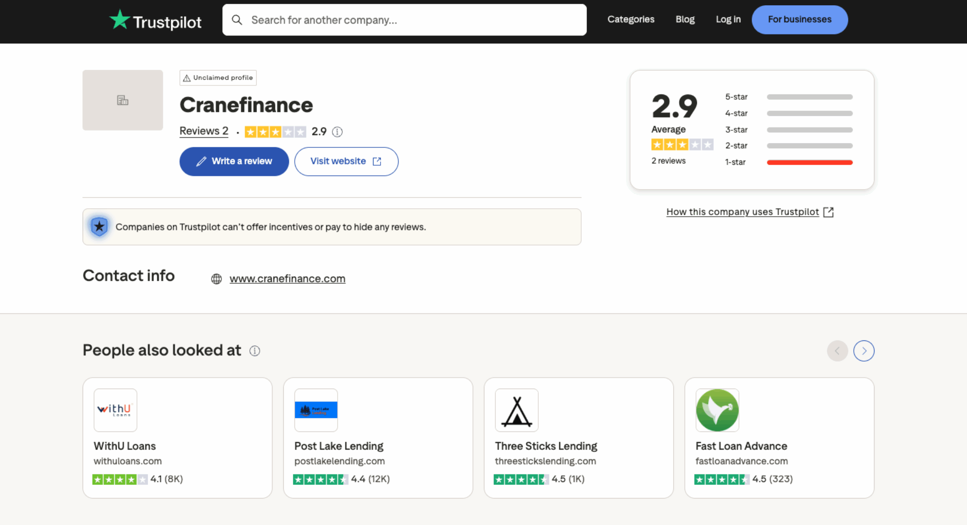
Task: Click the Three Sticks Lending teepee logo
Action: [516, 410]
